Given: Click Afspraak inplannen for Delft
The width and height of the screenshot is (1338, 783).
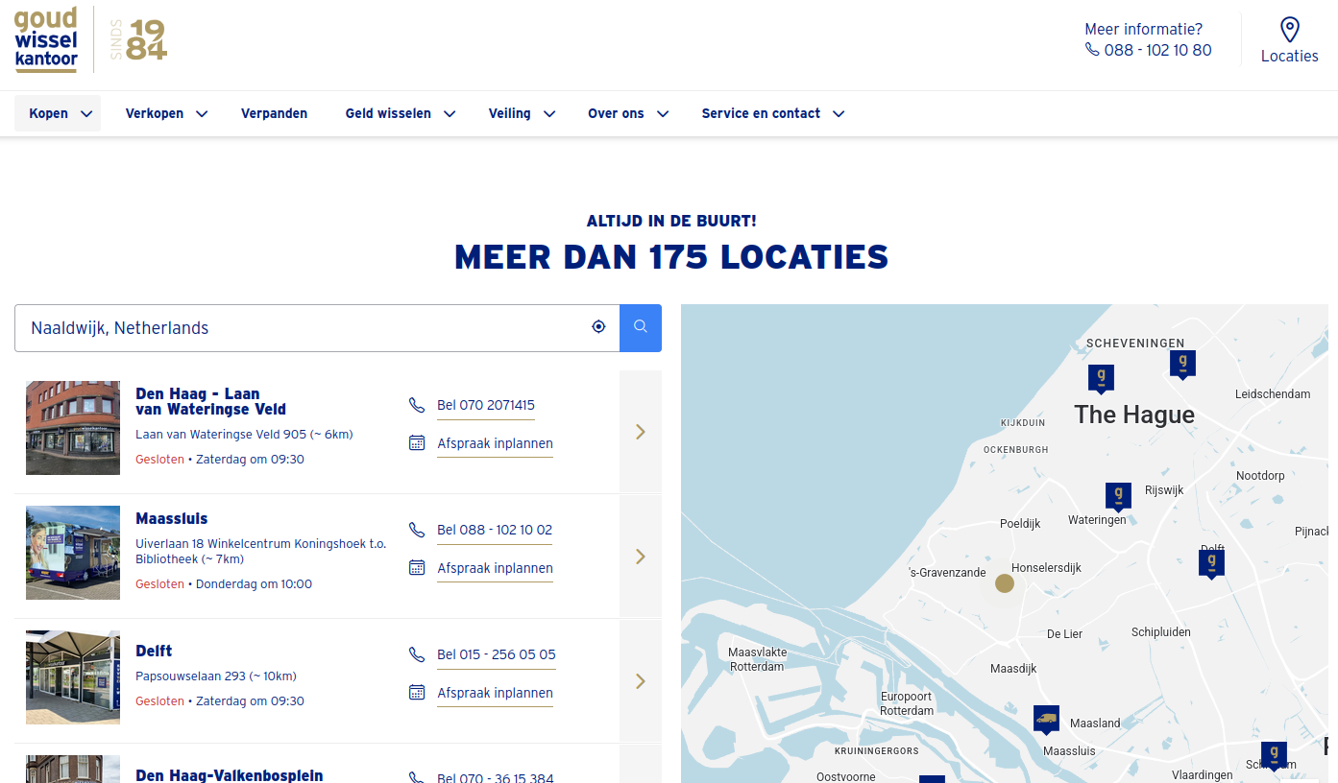Looking at the screenshot, I should pyautogui.click(x=495, y=693).
